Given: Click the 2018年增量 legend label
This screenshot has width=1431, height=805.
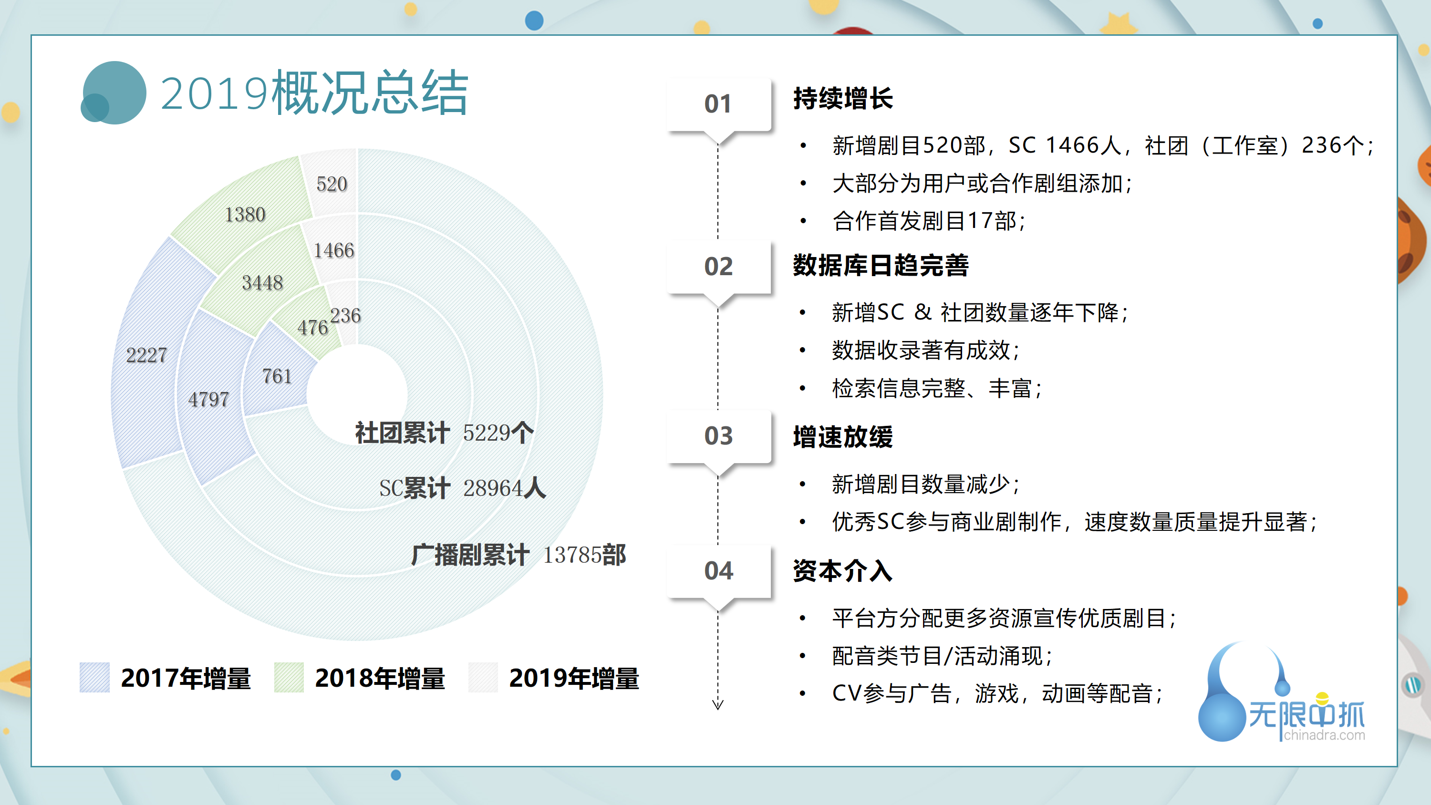Looking at the screenshot, I should tap(380, 678).
